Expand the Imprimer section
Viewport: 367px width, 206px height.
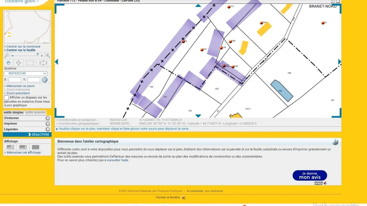tap(27, 124)
